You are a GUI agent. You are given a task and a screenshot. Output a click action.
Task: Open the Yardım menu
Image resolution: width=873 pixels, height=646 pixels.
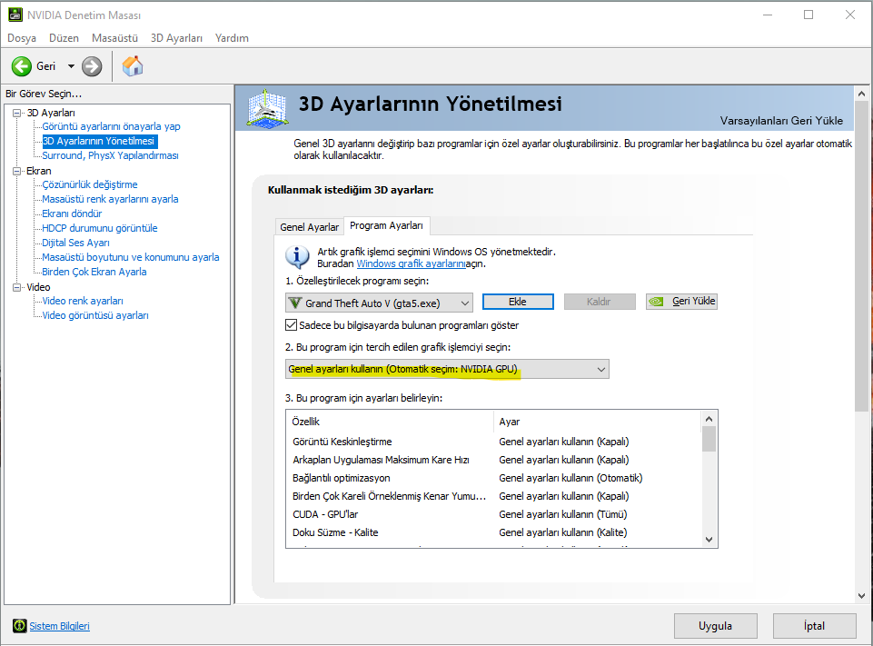[x=232, y=38]
